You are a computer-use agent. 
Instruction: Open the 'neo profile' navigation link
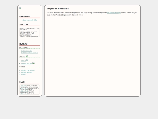click(x=30, y=20)
